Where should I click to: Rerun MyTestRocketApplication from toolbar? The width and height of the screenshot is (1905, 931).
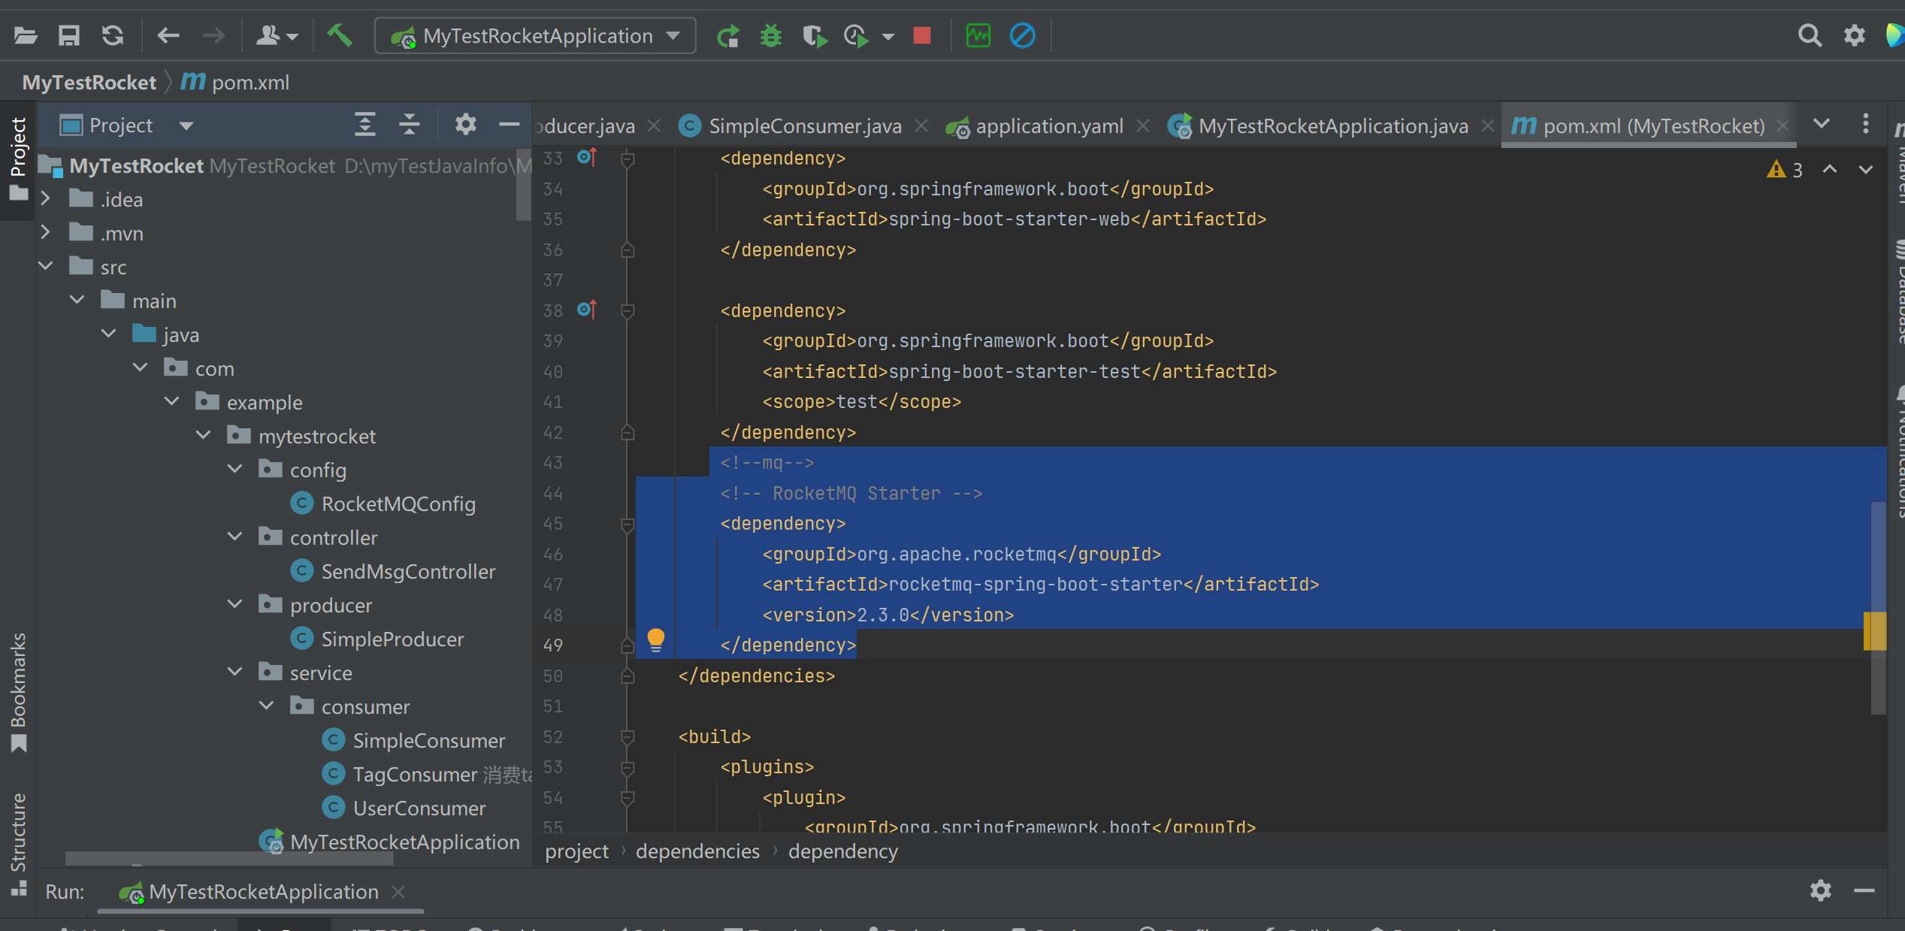coord(727,35)
